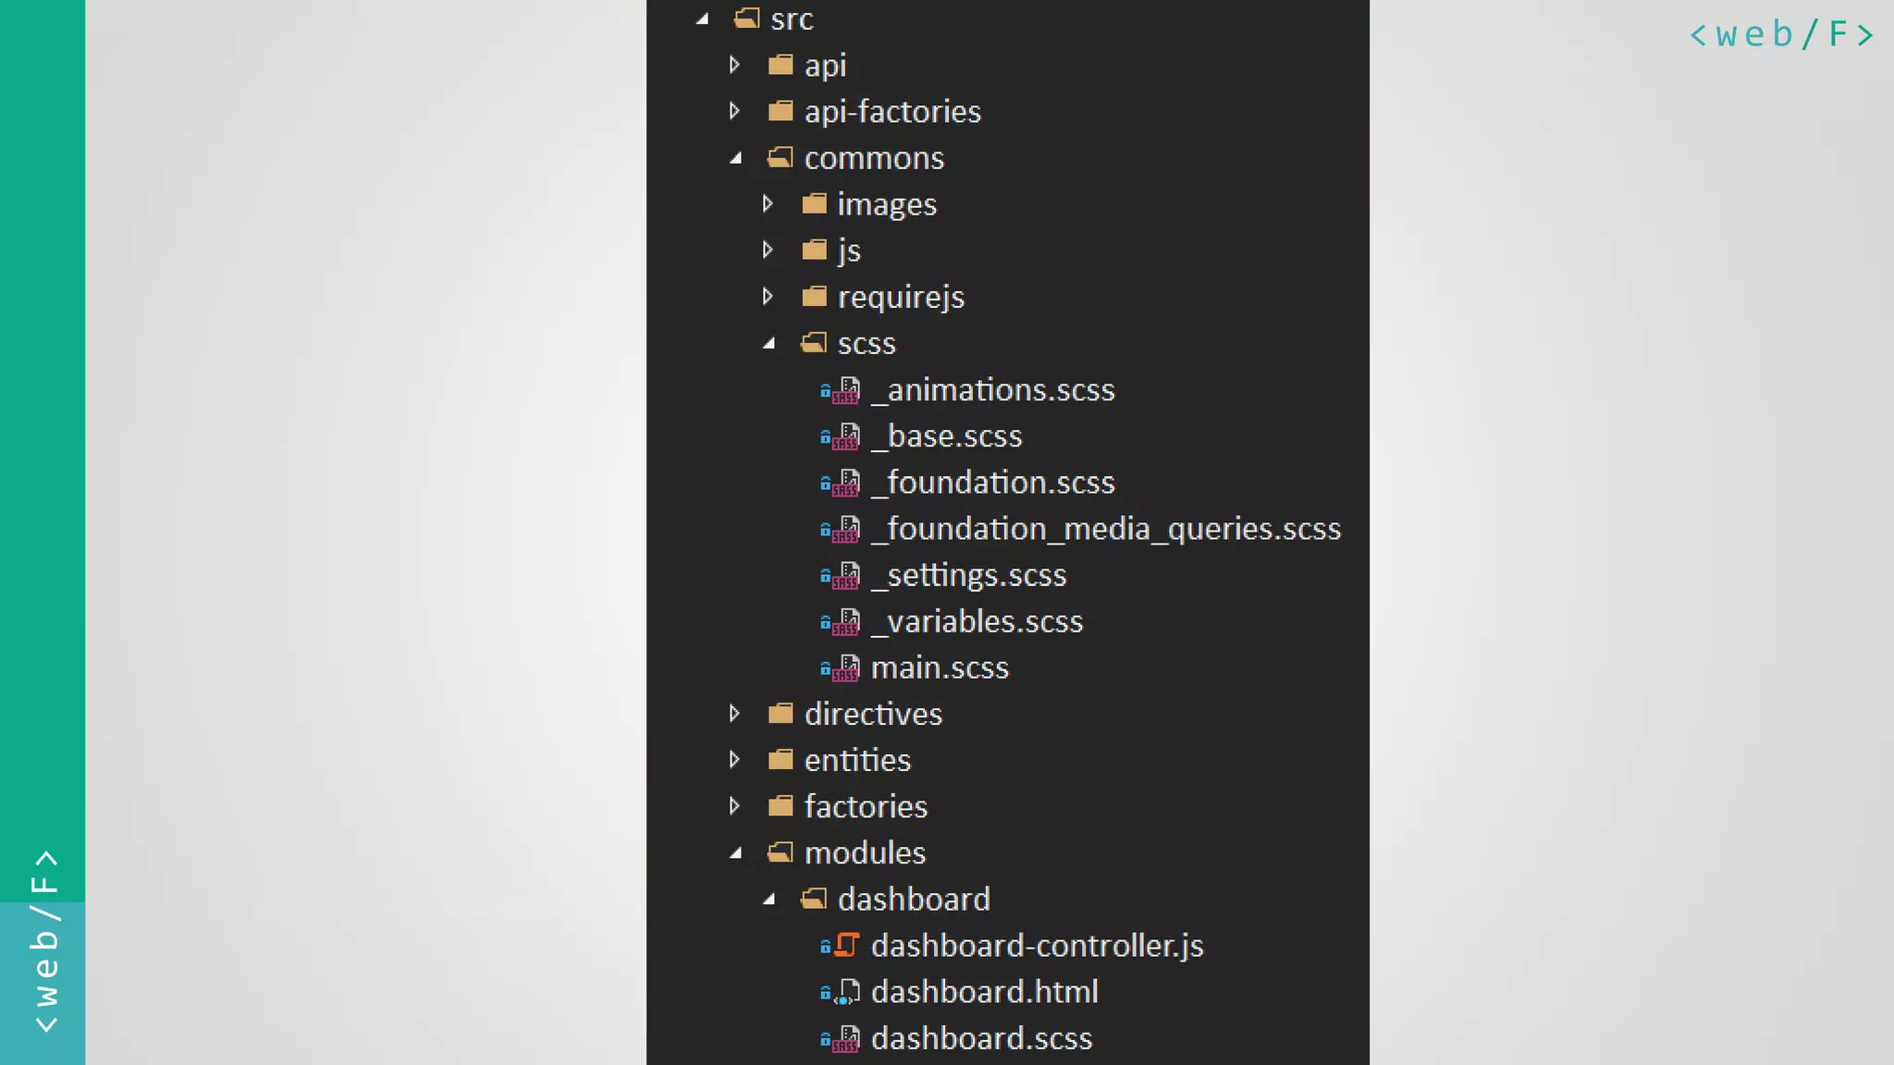Click the SASS file icon beside _animations.scss
This screenshot has width=1894, height=1065.
pos(844,390)
